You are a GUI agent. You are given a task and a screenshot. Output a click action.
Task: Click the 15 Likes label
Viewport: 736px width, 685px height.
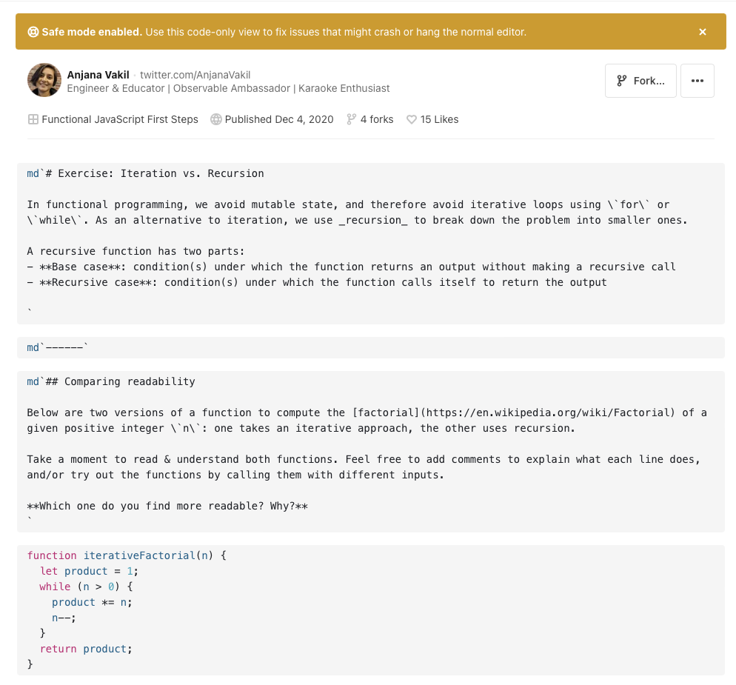[x=438, y=119]
